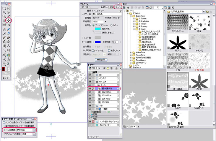The width and height of the screenshot is (216, 141).
Task: Select the Zoom magnifier tool
Action: 8,64
